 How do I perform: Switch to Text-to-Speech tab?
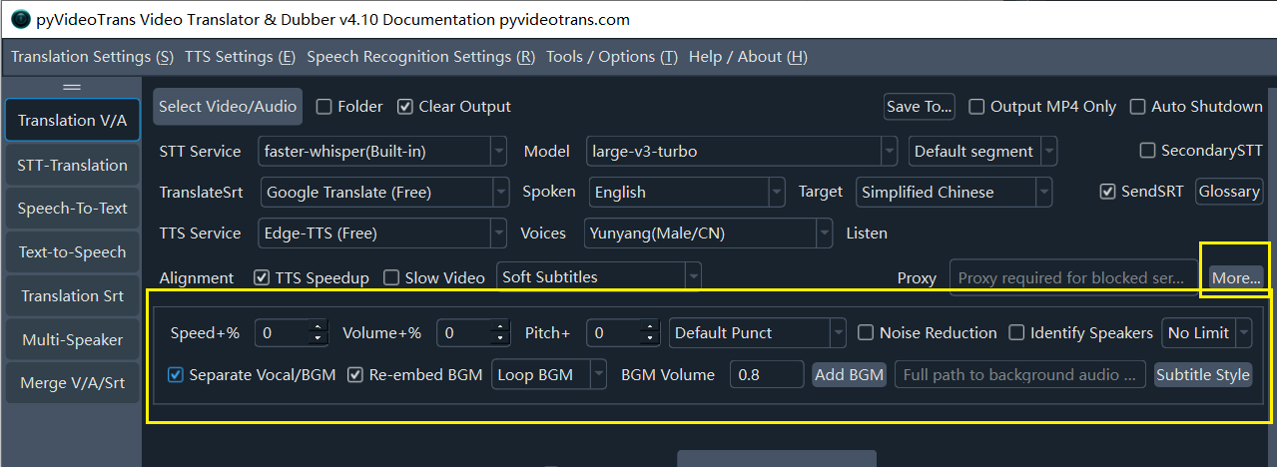pyautogui.click(x=72, y=251)
